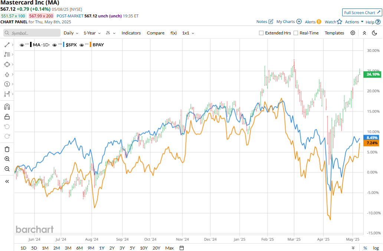Expand more options for BPAY series
Screen dimensions: 383x251
[x=87, y=44]
